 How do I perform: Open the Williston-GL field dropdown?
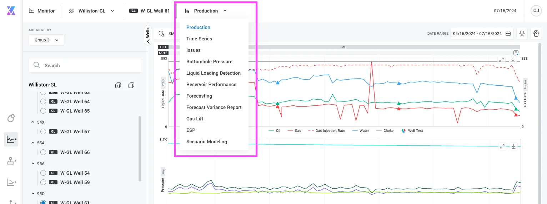[x=92, y=11]
